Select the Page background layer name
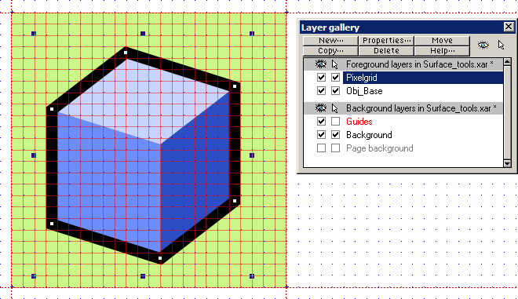The height and width of the screenshot is (299, 518). pos(380,148)
